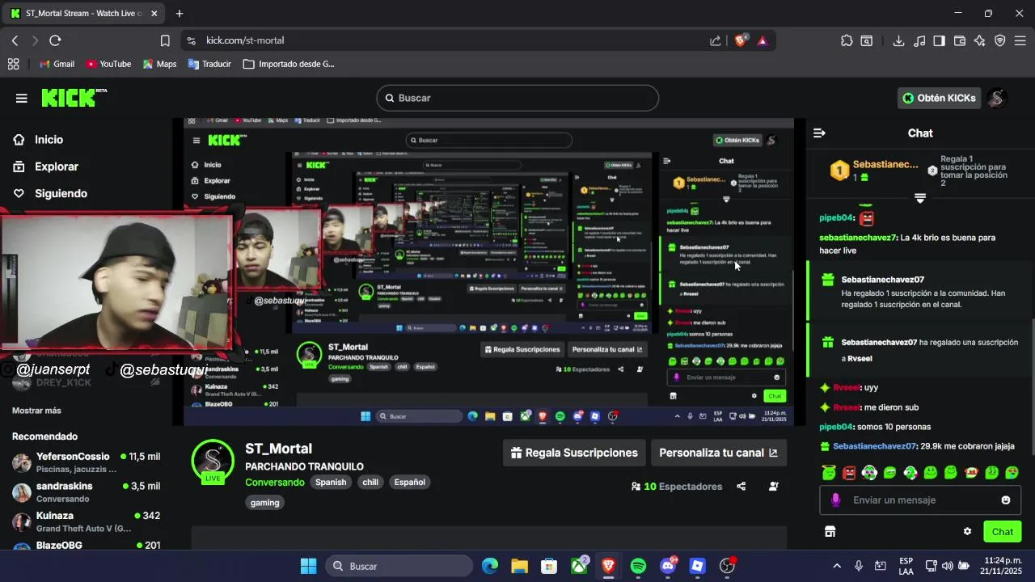Open the Kick hamburger menu
The height and width of the screenshot is (582, 1035).
[x=22, y=98]
